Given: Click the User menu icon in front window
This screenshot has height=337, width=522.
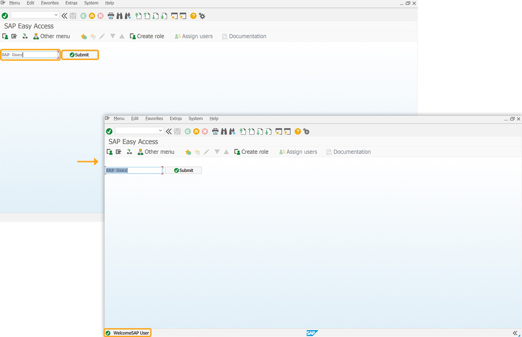Looking at the screenshot, I should (110, 152).
